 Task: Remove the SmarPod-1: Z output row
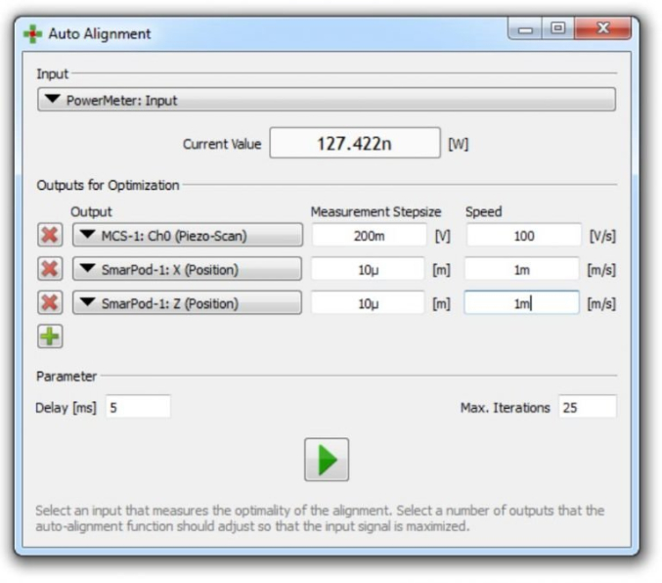pos(50,303)
